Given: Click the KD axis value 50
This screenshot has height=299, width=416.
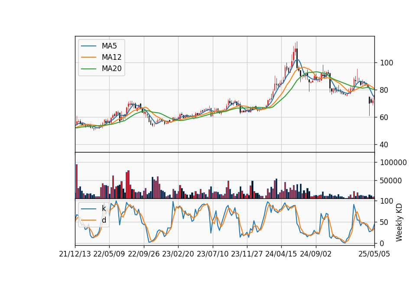Looking at the screenshot, I should coord(384,222).
